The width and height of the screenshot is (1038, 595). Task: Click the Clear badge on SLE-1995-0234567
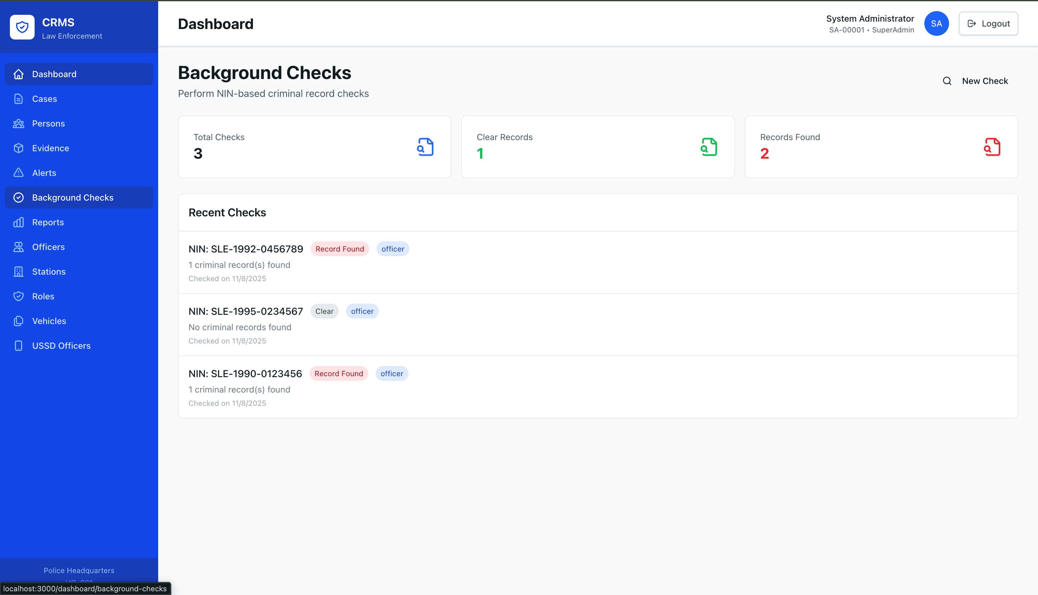click(x=324, y=311)
